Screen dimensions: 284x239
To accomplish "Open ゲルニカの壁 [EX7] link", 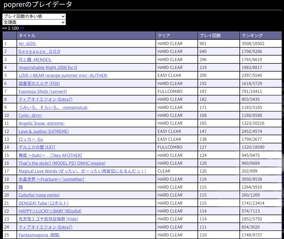I will tap(37, 147).
